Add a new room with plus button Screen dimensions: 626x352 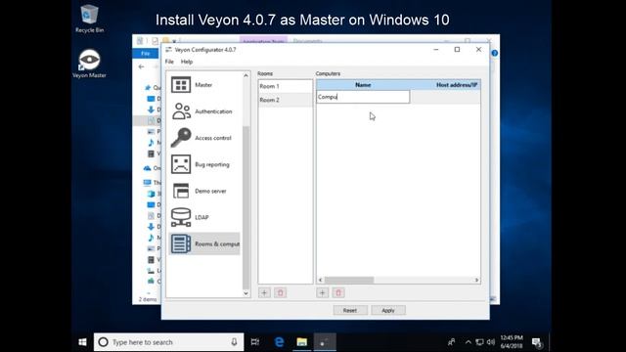click(264, 293)
